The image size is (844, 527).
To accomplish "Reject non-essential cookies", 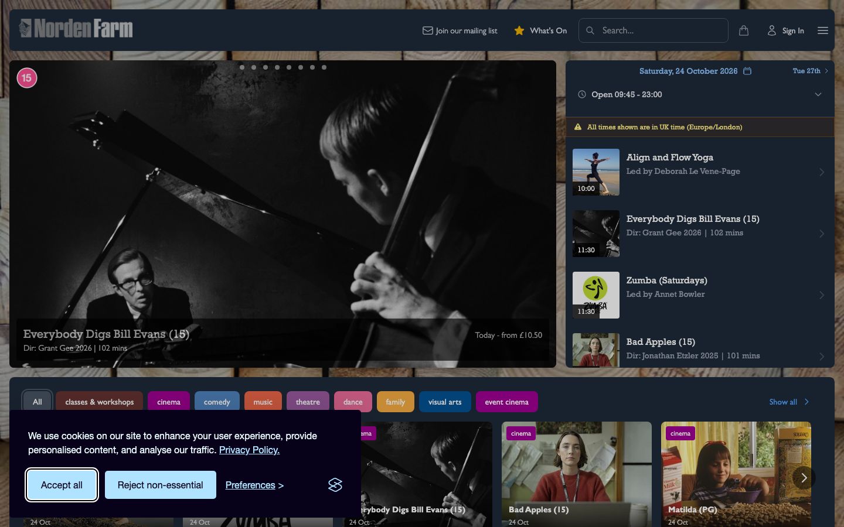I will [x=161, y=485].
